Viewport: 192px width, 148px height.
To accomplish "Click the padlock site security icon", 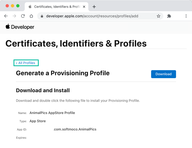I will coord(42,16).
